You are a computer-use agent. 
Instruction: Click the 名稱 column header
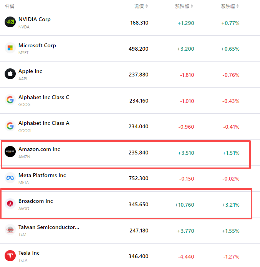(10, 6)
